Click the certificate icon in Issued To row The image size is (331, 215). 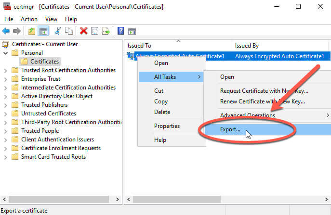[x=131, y=56]
